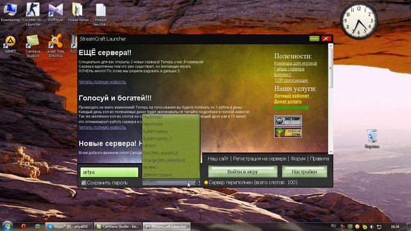Open Читать полную новость under Голосуй и богатей
411x231 pixels.
[102, 127]
